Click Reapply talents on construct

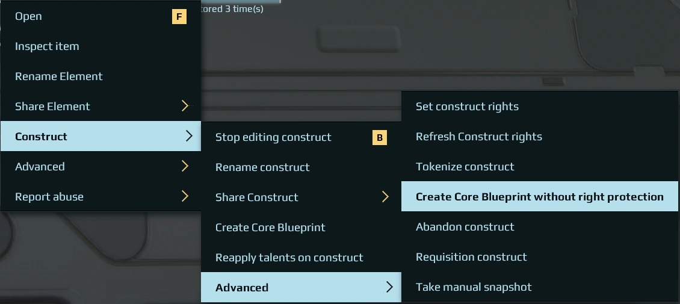click(289, 258)
